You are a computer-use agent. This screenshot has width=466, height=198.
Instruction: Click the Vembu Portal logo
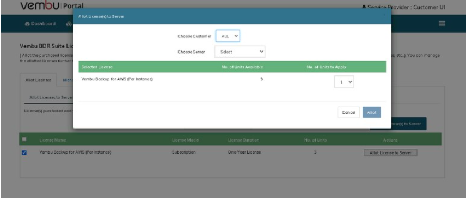pyautogui.click(x=52, y=5)
